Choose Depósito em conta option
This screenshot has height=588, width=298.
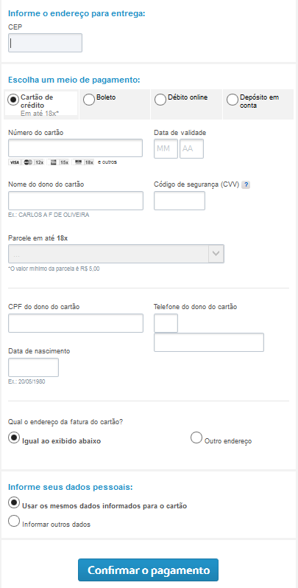tap(233, 100)
